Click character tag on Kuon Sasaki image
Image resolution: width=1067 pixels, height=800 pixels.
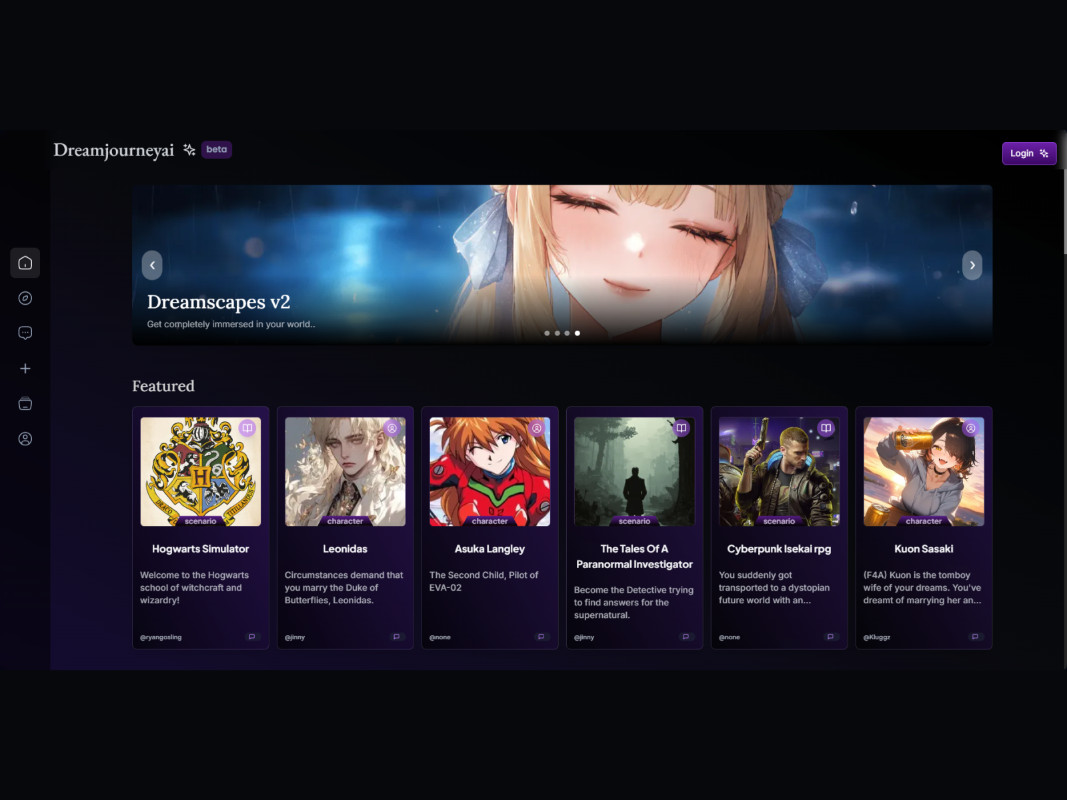[x=924, y=521]
